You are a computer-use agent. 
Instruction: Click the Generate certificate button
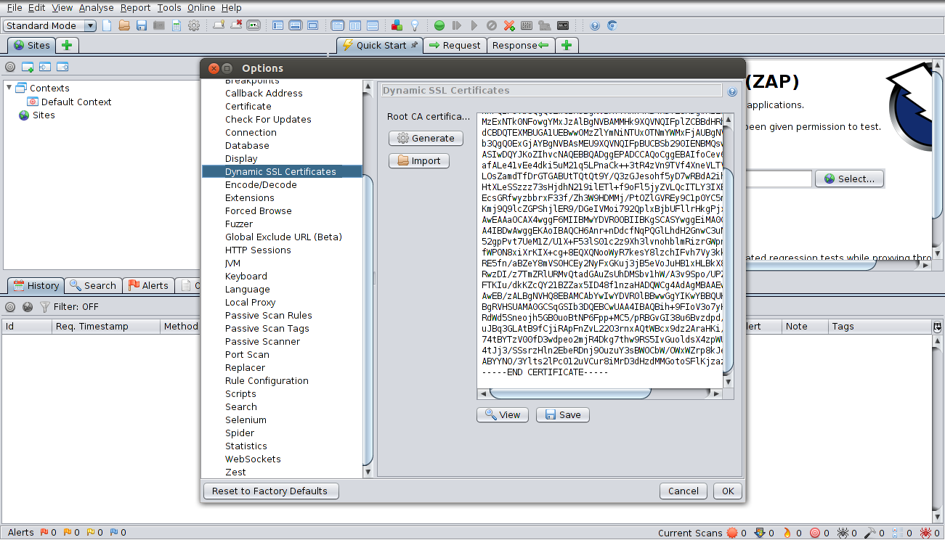pos(426,138)
